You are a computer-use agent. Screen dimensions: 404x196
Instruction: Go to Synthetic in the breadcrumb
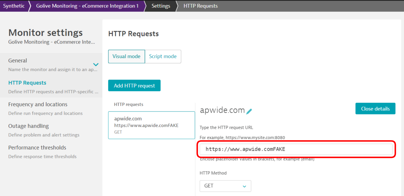tap(14, 6)
